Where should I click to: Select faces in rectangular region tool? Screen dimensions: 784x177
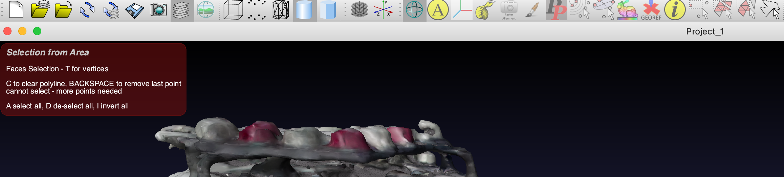coord(722,9)
